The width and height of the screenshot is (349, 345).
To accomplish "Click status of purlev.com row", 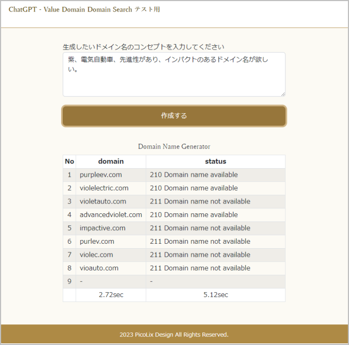I will (x=216, y=242).
